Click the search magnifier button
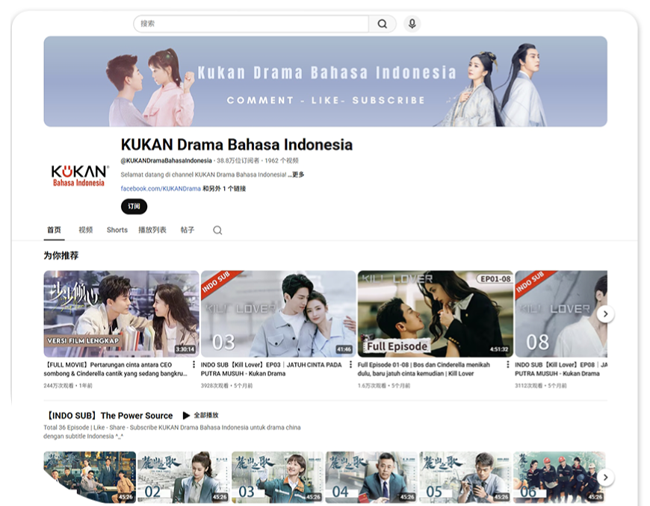The width and height of the screenshot is (650, 506). coord(382,24)
